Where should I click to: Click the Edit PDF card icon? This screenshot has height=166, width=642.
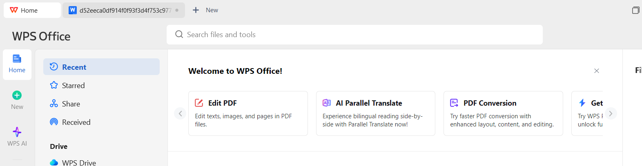[199, 103]
